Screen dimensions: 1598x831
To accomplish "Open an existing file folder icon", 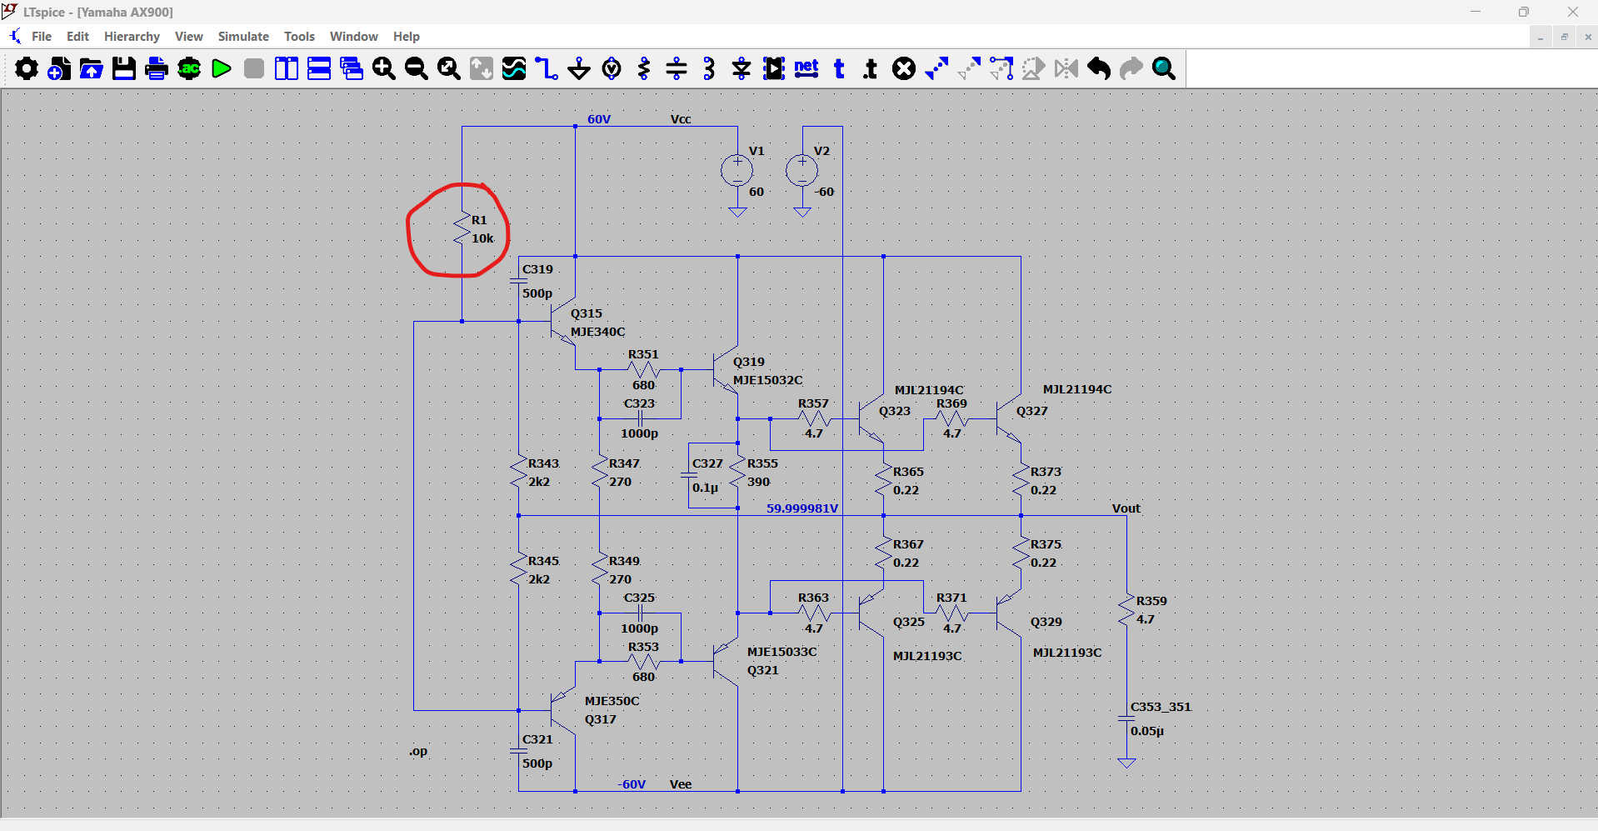I will (92, 68).
